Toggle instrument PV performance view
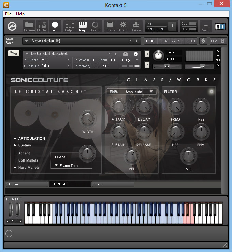 [x=218, y=65]
